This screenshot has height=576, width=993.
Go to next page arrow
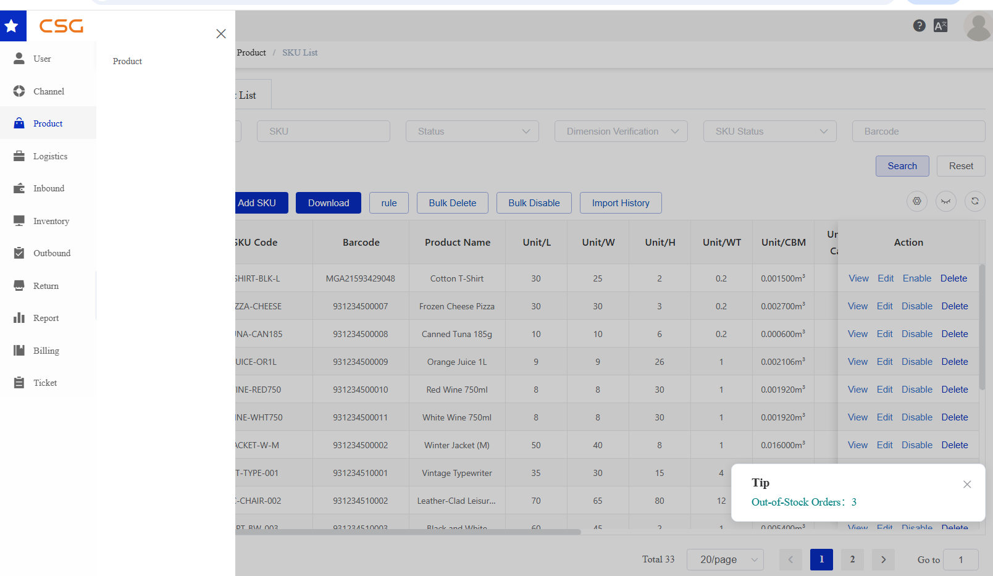click(883, 559)
